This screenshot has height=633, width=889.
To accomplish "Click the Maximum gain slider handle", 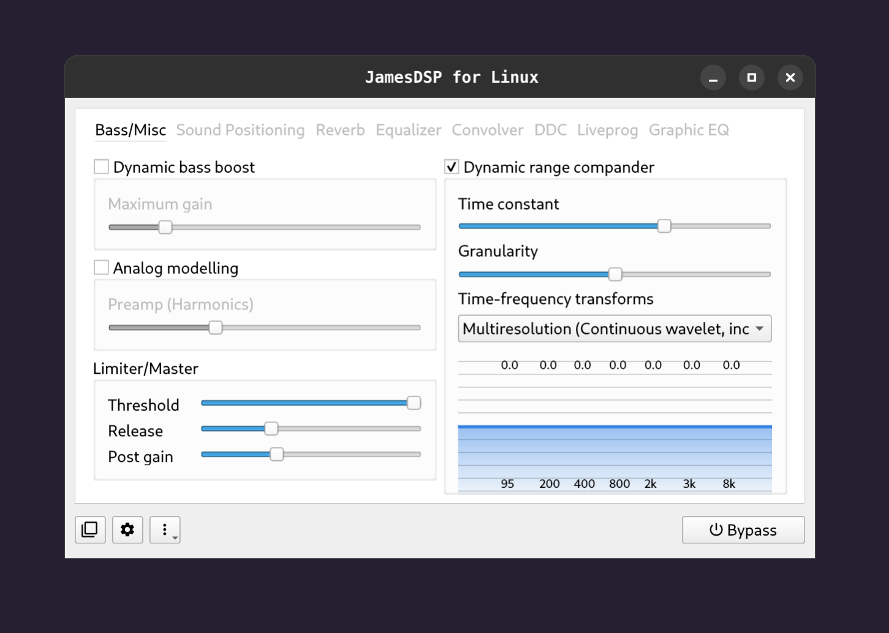I will click(165, 227).
